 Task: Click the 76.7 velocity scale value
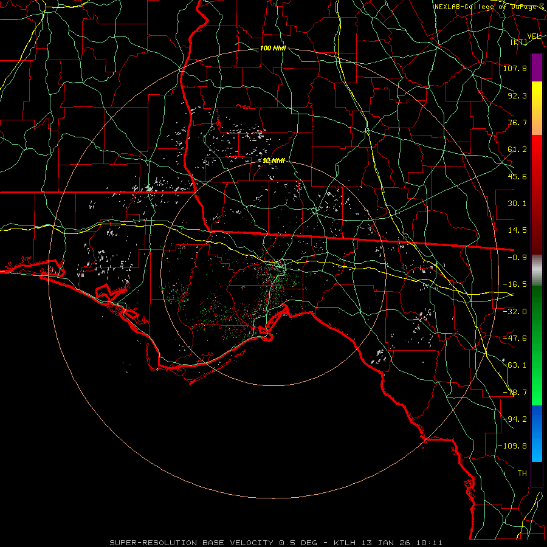tap(517, 122)
